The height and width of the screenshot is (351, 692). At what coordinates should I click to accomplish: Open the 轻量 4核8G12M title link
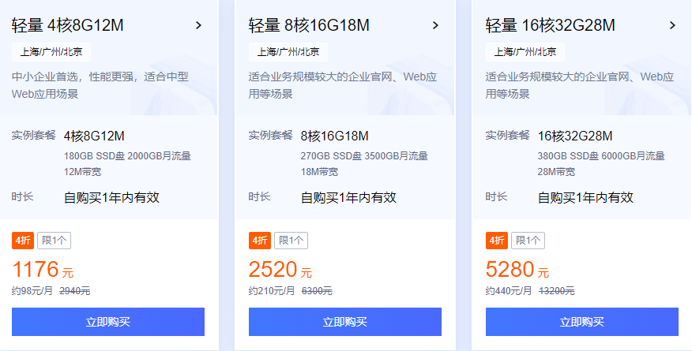coord(68,25)
